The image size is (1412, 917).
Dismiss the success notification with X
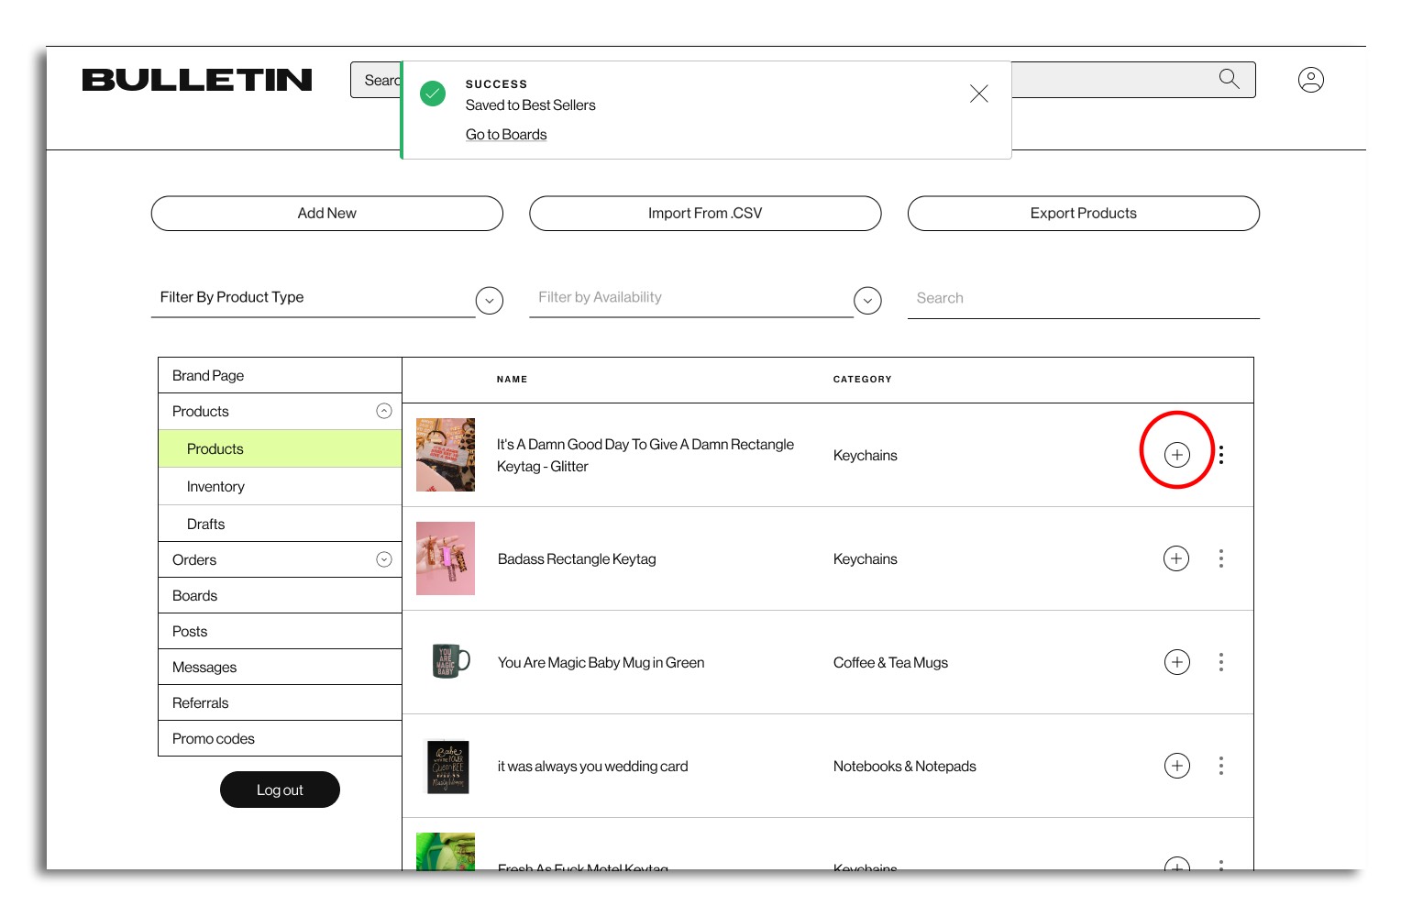tap(978, 94)
